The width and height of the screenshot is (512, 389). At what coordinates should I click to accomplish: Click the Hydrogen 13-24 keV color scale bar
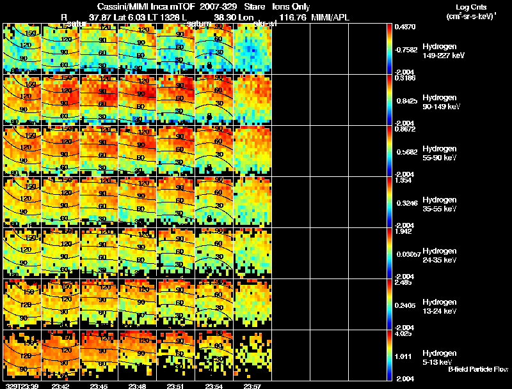tap(389, 305)
